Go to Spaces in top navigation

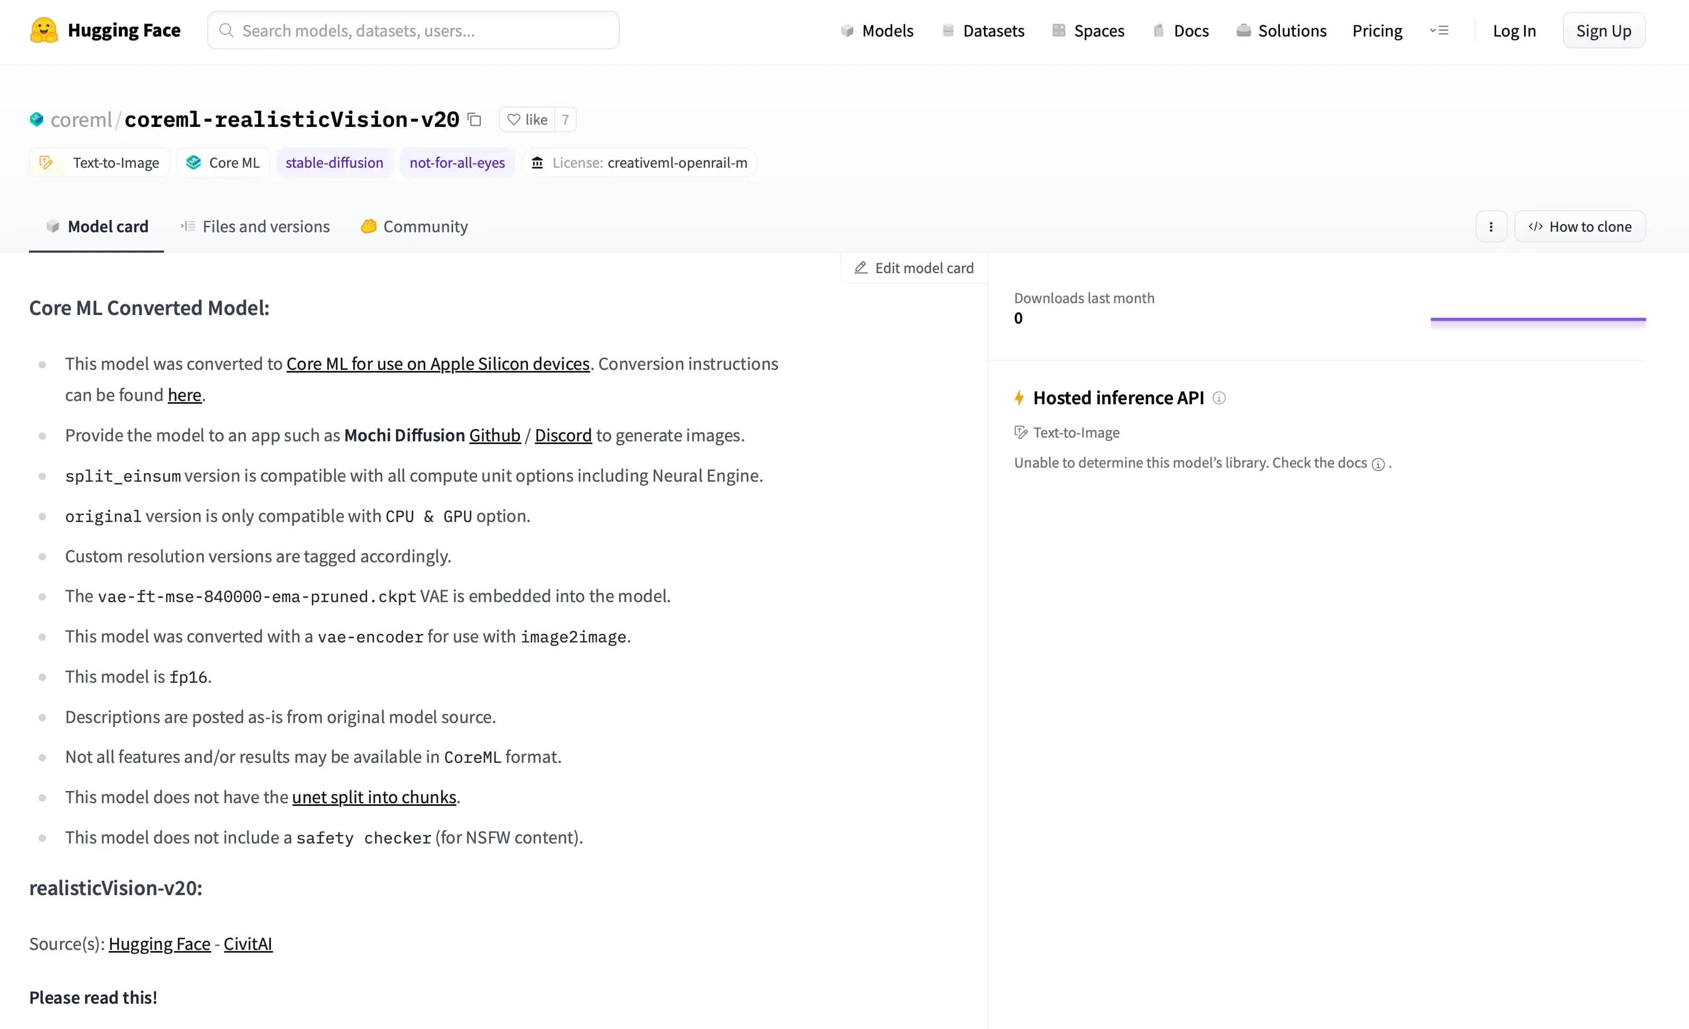1089,31
